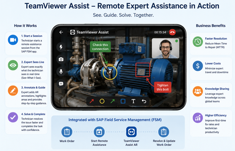Click the '4. Solve & Complete' heading

coord(33,114)
